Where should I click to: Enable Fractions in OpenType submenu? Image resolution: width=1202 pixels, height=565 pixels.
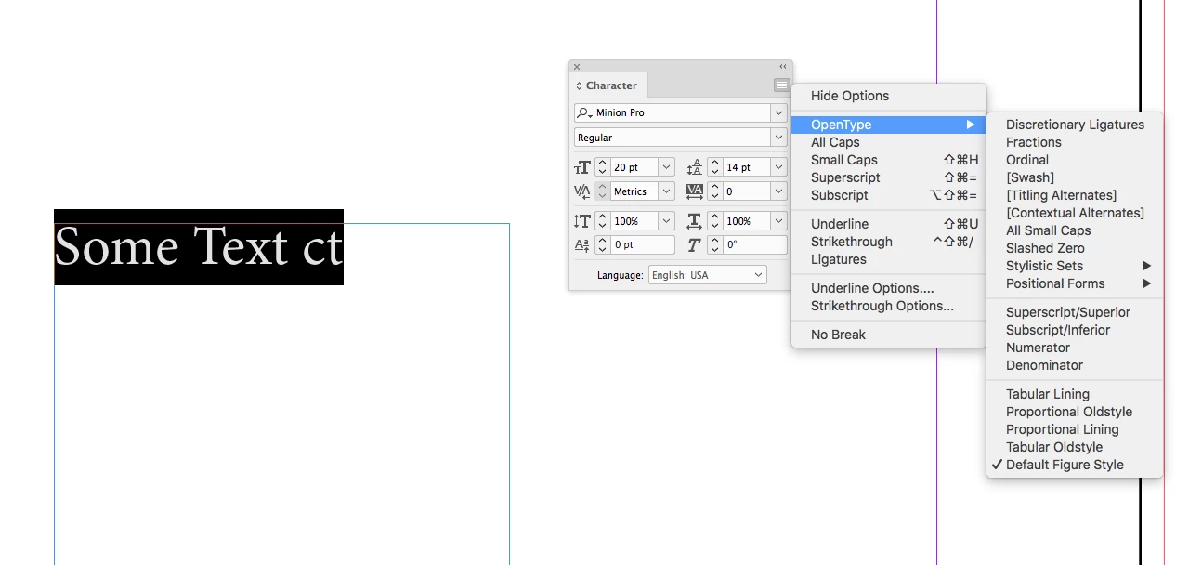(1074, 142)
